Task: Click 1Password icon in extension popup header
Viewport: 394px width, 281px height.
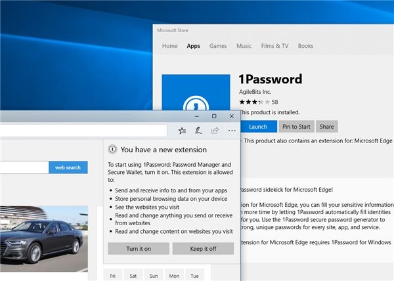Action: (112, 150)
